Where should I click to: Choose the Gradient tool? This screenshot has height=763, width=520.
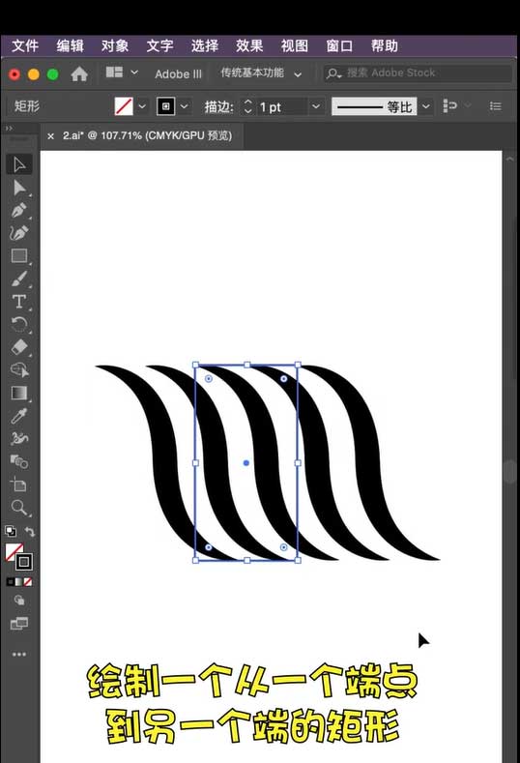point(19,394)
